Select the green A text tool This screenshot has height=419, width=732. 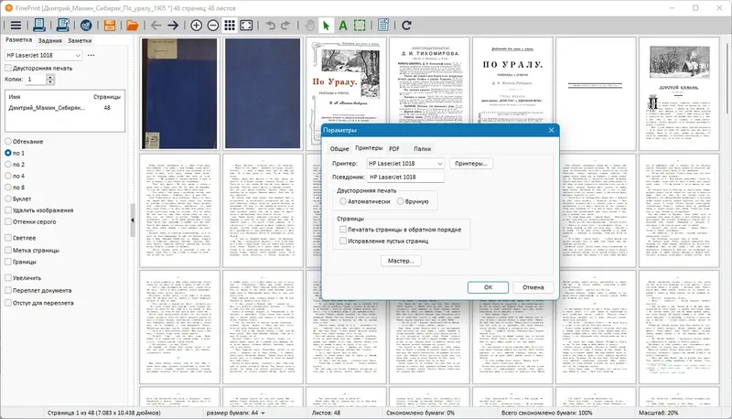(x=343, y=26)
